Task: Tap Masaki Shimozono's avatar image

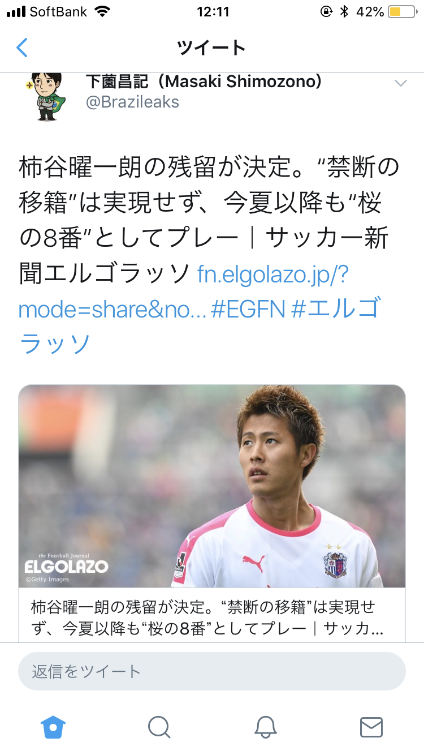Action: click(47, 96)
